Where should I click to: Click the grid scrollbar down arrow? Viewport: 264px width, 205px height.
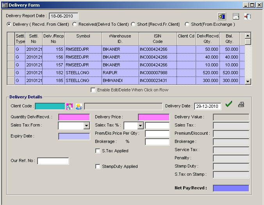click(x=248, y=81)
